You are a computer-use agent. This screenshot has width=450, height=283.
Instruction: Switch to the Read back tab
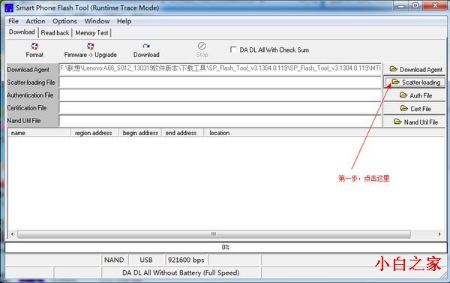55,33
